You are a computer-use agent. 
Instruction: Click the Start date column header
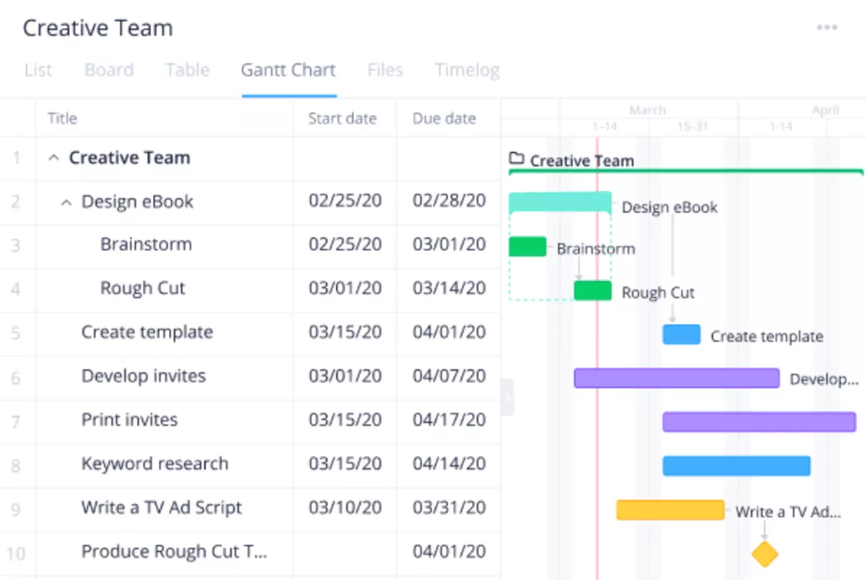(x=343, y=118)
